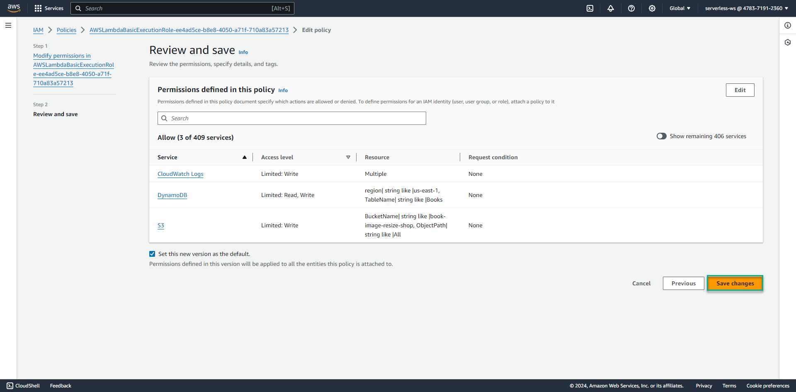Viewport: 796px width, 392px height.
Task: Open Info link next to Permissions defined
Action: pos(283,90)
